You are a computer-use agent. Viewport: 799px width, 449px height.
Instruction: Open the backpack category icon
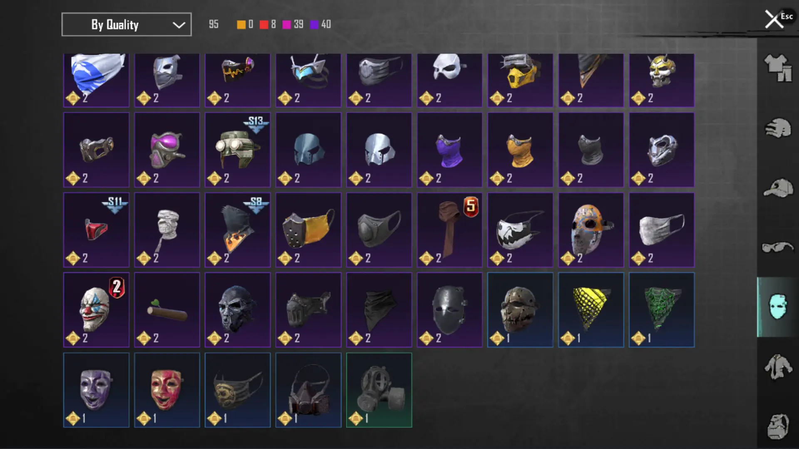pos(778,427)
